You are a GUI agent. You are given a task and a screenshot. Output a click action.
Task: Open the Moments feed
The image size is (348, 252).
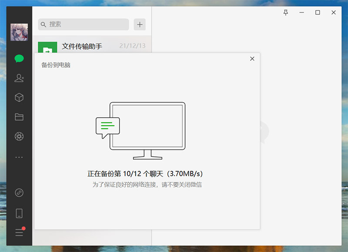pos(18,136)
